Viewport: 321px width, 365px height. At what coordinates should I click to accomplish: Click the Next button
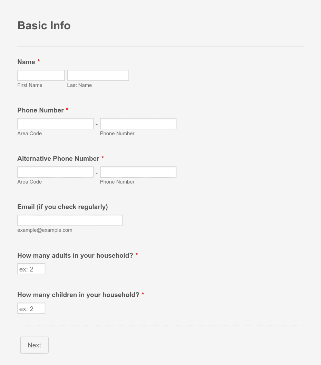click(34, 345)
